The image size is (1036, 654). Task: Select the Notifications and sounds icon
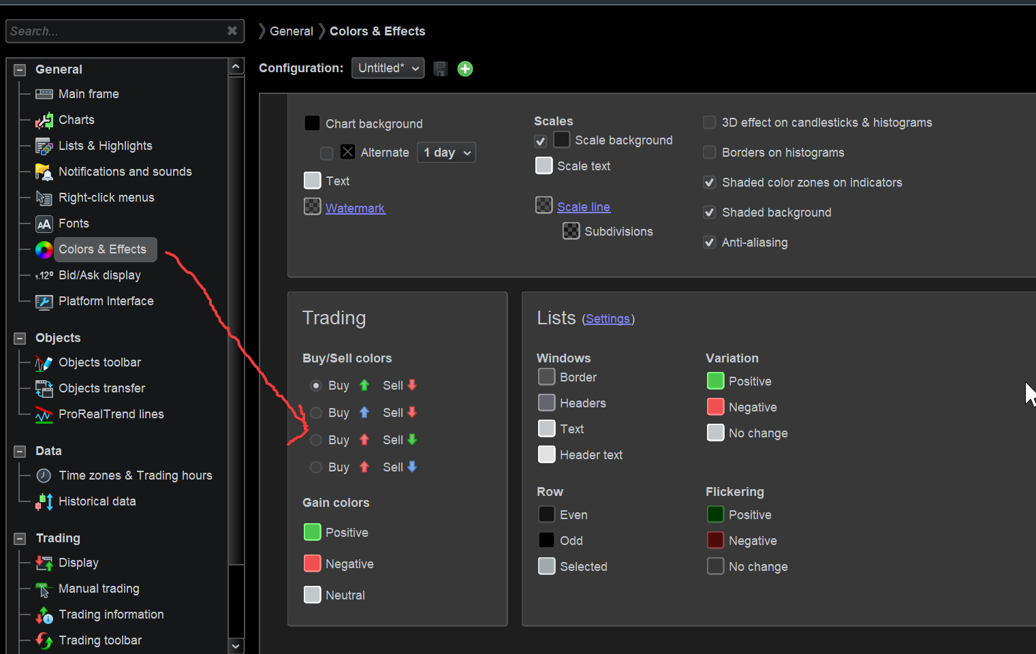pos(44,172)
